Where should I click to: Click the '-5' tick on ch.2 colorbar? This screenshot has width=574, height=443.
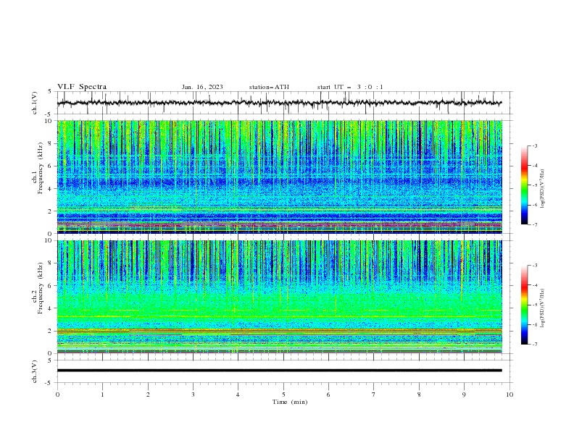coord(534,305)
